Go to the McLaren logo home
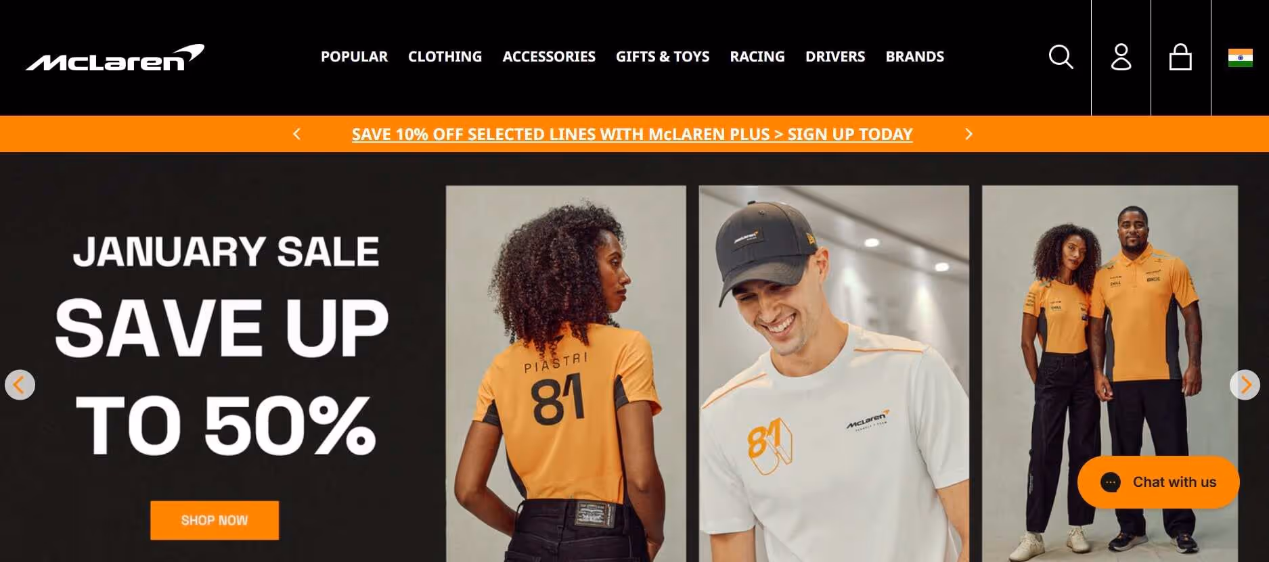 point(115,57)
